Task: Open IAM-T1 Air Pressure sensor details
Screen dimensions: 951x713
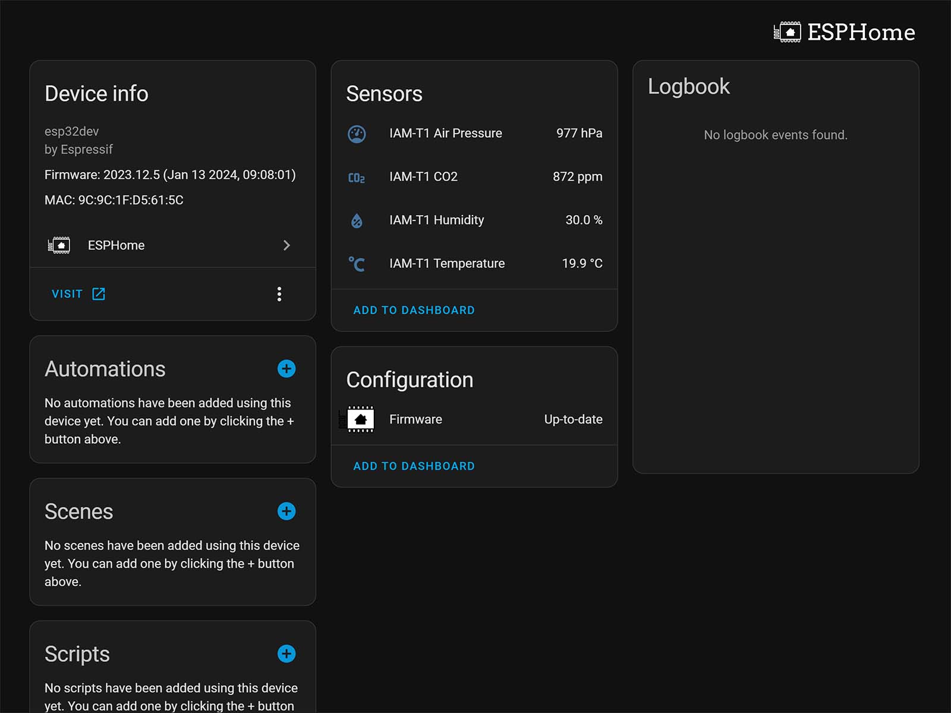Action: coord(445,134)
